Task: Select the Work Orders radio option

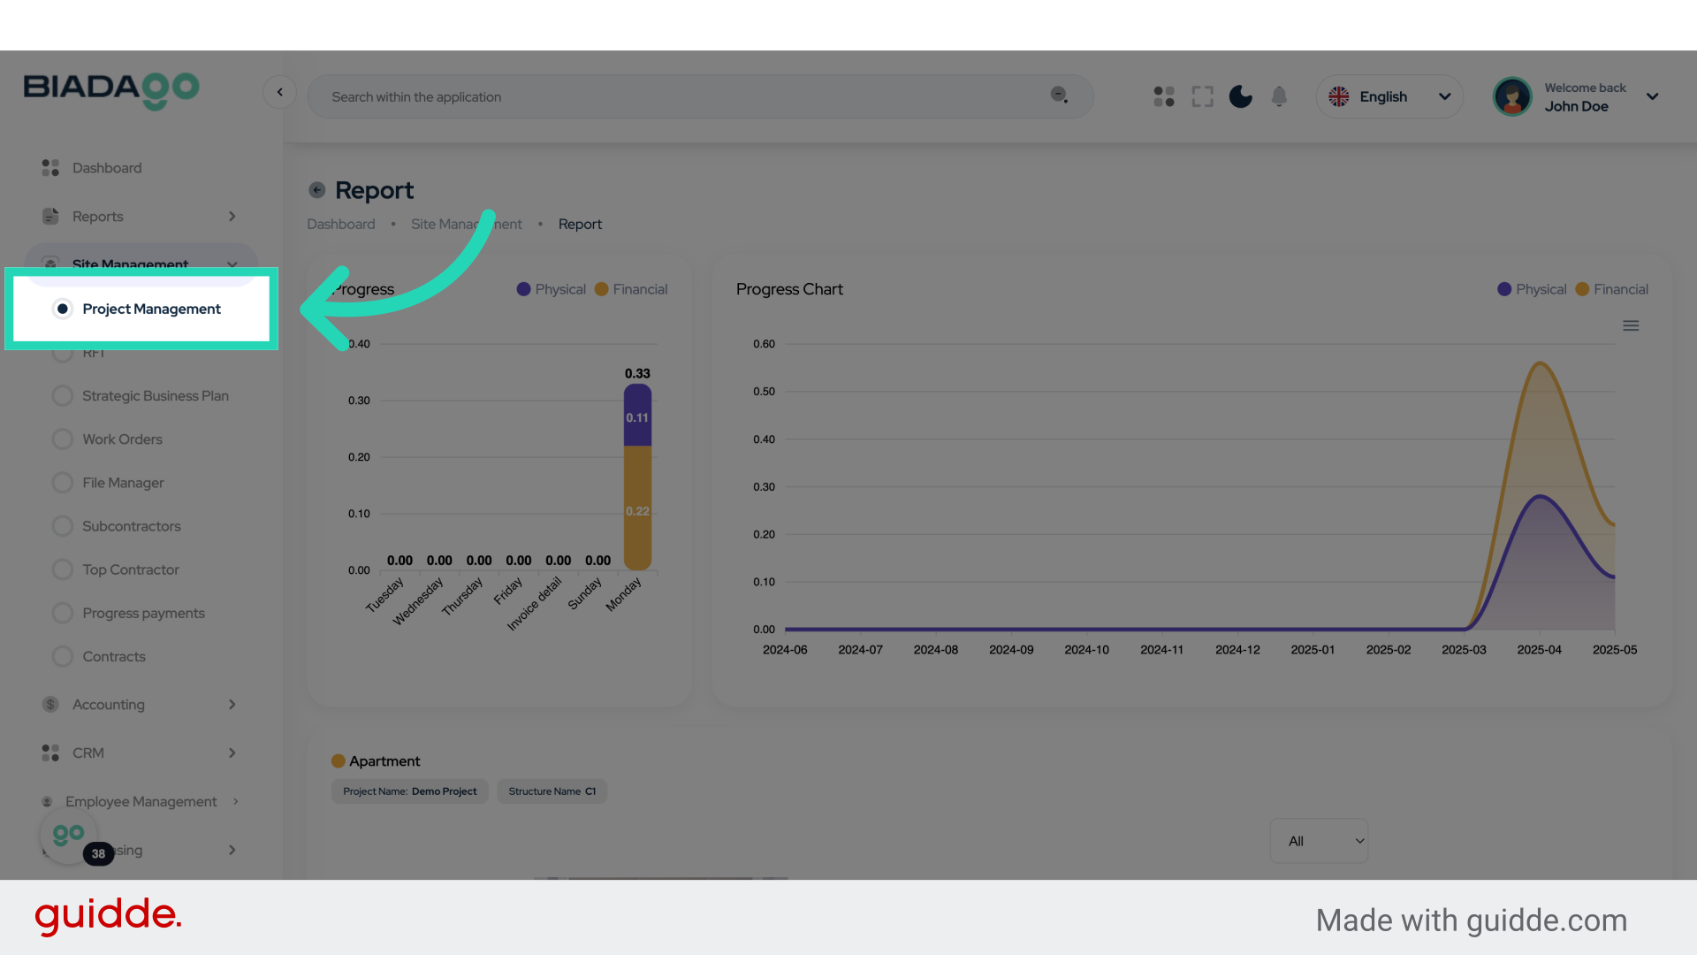Action: [63, 439]
